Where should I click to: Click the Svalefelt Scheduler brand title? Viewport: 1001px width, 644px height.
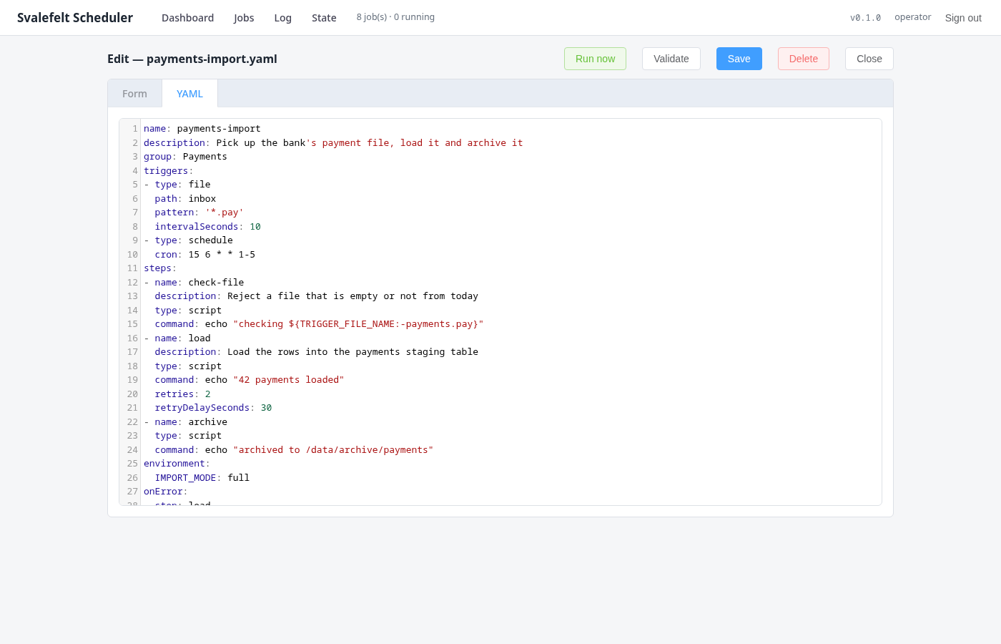75,18
